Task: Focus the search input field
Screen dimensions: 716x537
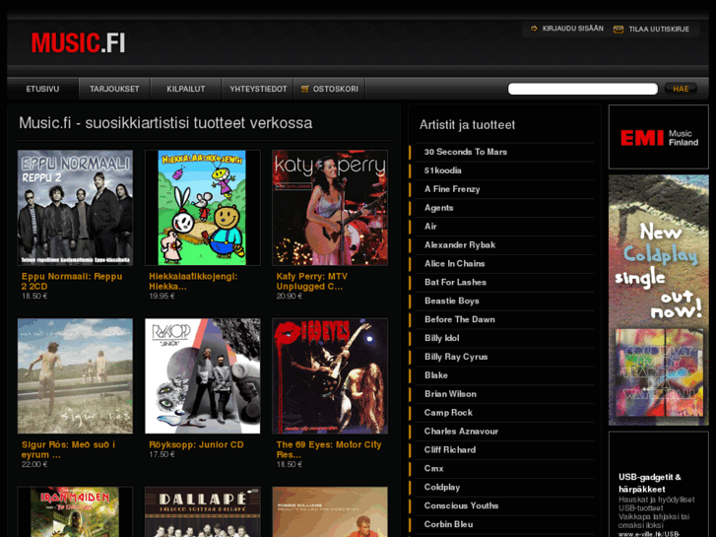Action: (583, 89)
